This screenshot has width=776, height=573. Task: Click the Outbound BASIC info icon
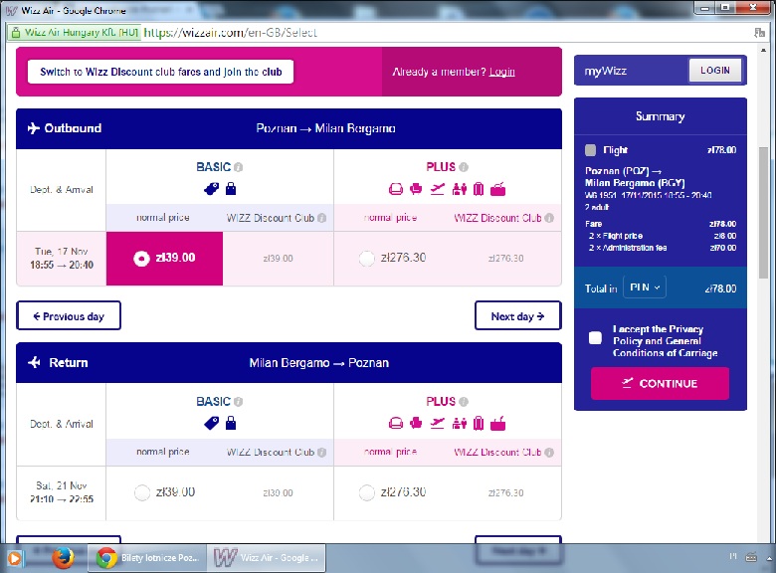coord(239,167)
